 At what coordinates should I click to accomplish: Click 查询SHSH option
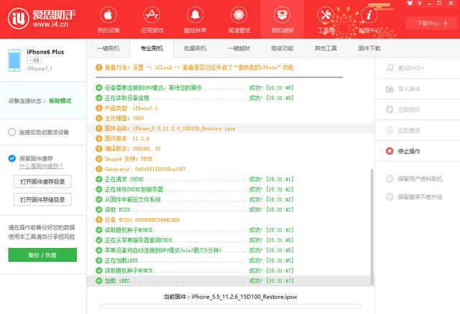(417, 68)
